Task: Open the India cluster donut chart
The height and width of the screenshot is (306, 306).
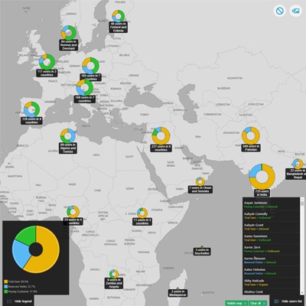Action: pyautogui.click(x=262, y=177)
